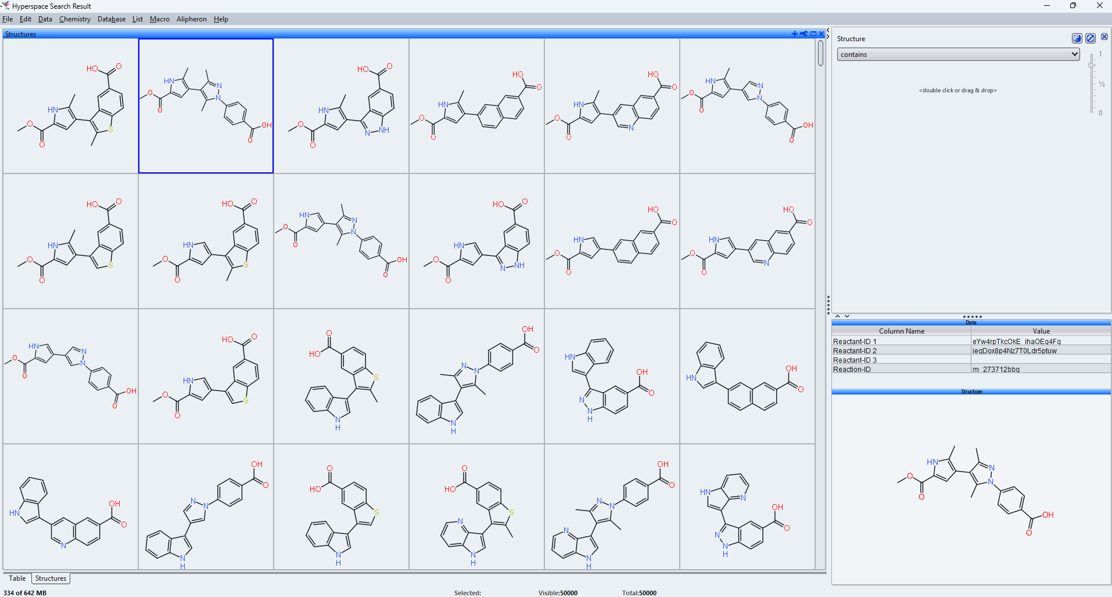Screen dimensions: 1112x597
Task: Select the first molecule thumbnail in grid
Action: pyautogui.click(x=70, y=106)
